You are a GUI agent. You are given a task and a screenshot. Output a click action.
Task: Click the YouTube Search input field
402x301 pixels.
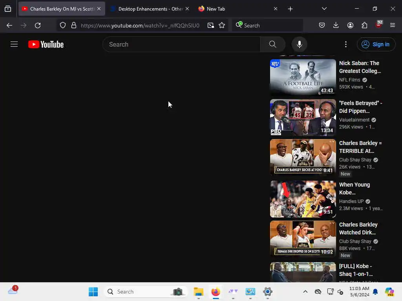[181, 44]
